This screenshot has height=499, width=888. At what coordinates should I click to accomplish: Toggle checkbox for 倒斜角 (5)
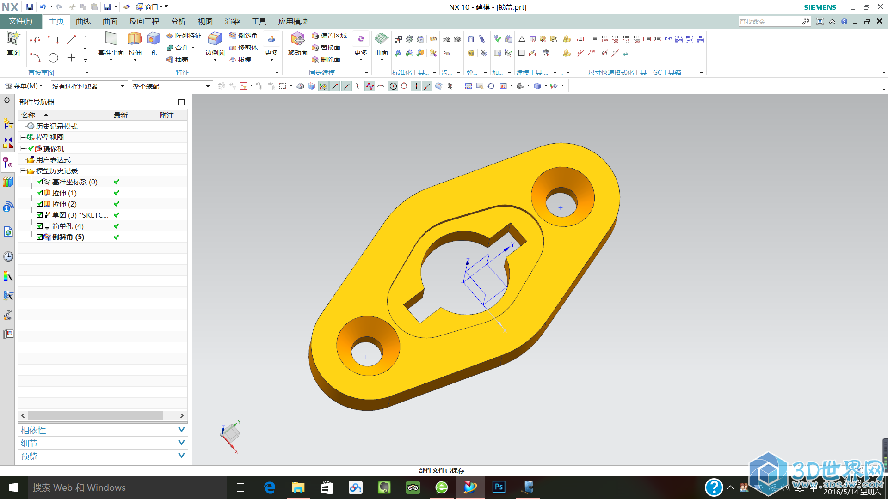40,237
